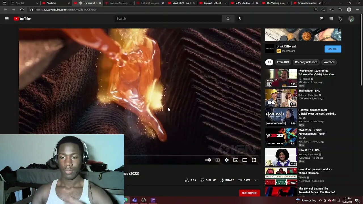
Task: Open browser collections icon
Action: pos(340,10)
